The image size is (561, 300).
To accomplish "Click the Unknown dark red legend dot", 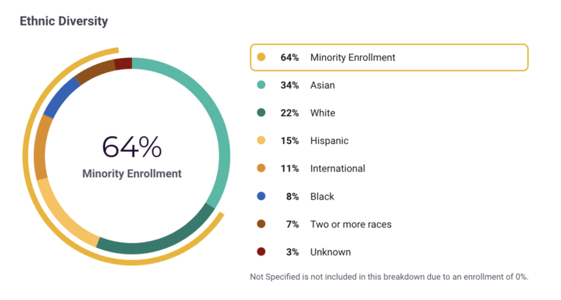I will [261, 252].
